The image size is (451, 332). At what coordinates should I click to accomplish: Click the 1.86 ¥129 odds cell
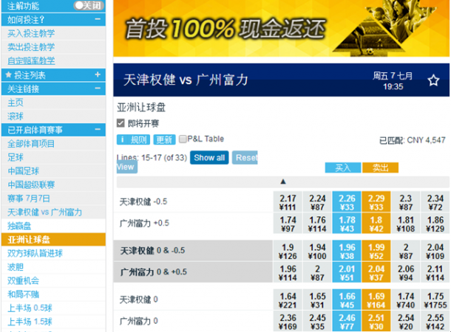click(435, 224)
